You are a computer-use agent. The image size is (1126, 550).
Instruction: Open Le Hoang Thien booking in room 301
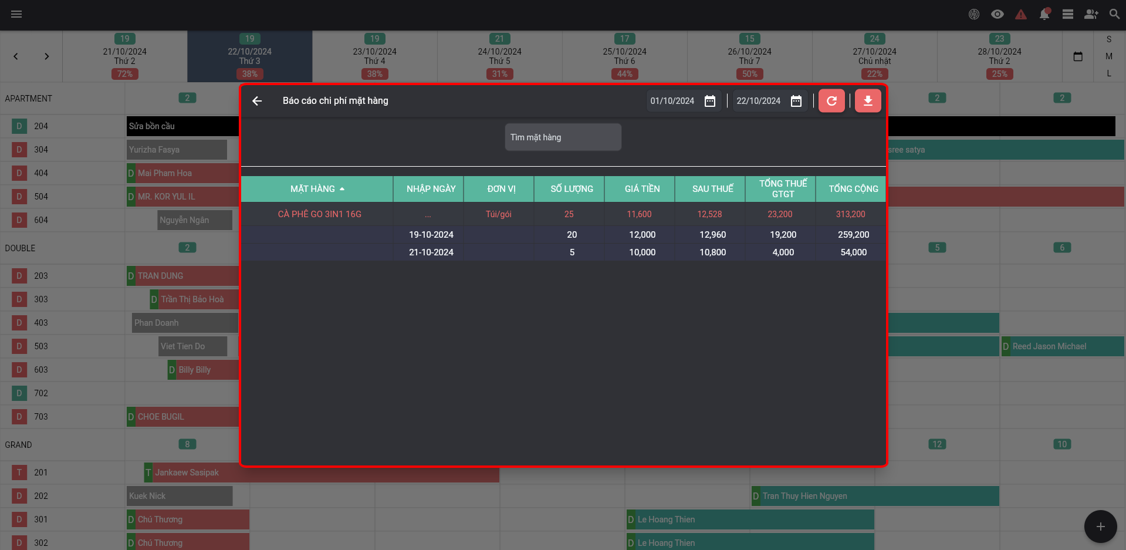click(x=750, y=519)
